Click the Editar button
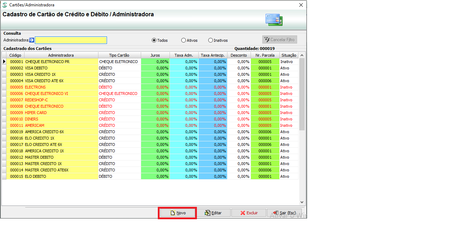This screenshot has height=238, width=472. (213, 213)
